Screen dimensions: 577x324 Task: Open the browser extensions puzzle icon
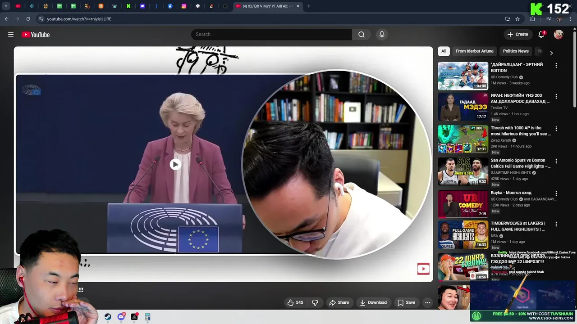click(533, 19)
